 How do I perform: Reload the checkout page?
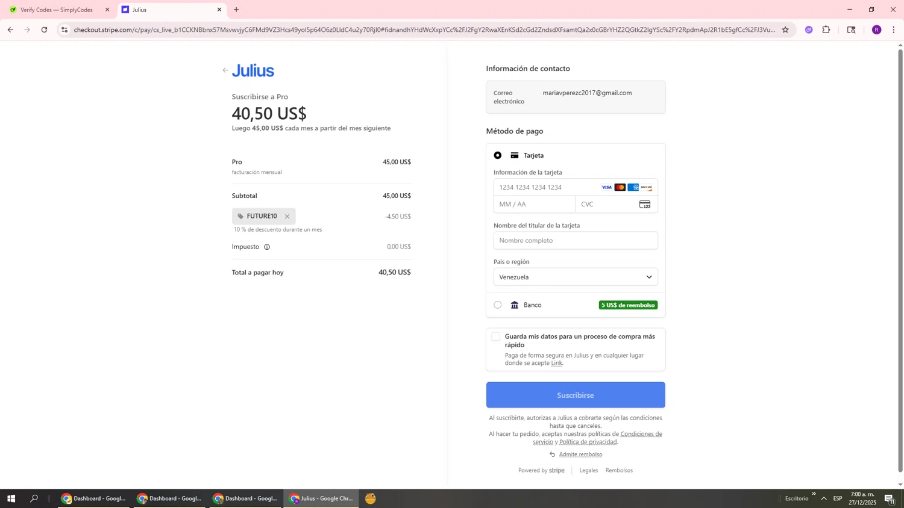[x=44, y=29]
